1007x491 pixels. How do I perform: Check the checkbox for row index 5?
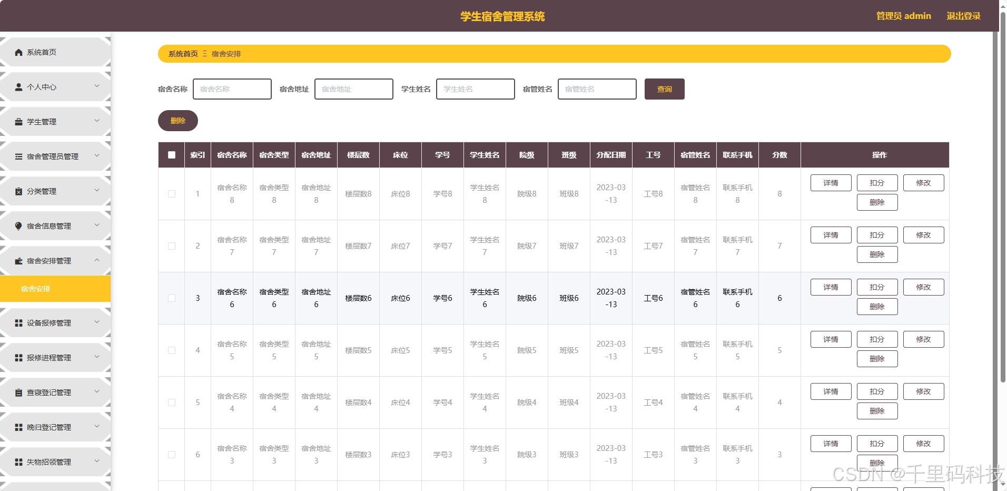[172, 402]
